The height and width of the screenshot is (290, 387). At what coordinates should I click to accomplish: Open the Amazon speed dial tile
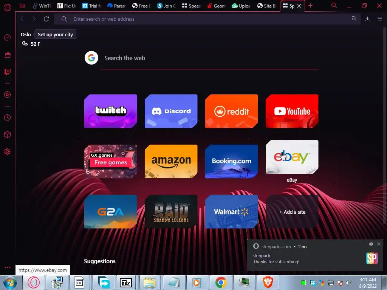pyautogui.click(x=171, y=162)
